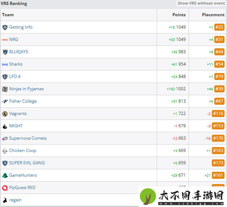Click the #44 placement badge
227x207 pixels.
219,52
